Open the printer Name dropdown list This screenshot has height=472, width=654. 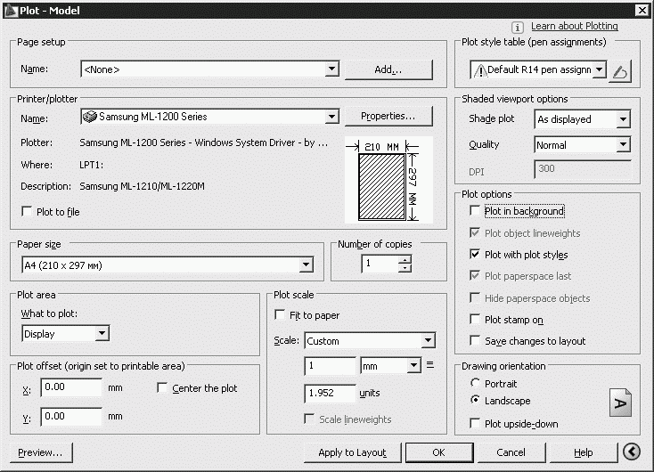(332, 117)
